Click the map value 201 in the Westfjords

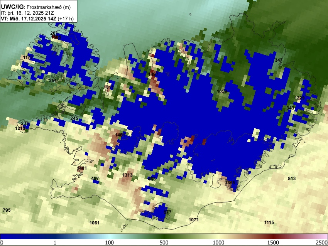click(x=54, y=33)
